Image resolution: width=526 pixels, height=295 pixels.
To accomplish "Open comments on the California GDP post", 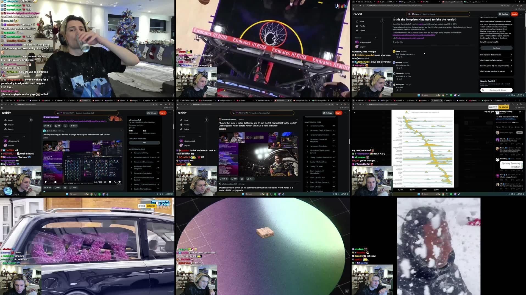I will click(x=234, y=179).
